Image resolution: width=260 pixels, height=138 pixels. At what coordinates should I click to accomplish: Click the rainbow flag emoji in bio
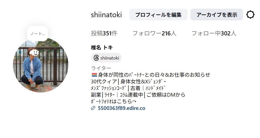(x=94, y=75)
